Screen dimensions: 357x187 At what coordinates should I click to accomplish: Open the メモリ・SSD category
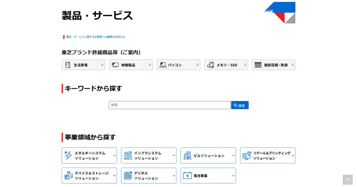(226, 65)
